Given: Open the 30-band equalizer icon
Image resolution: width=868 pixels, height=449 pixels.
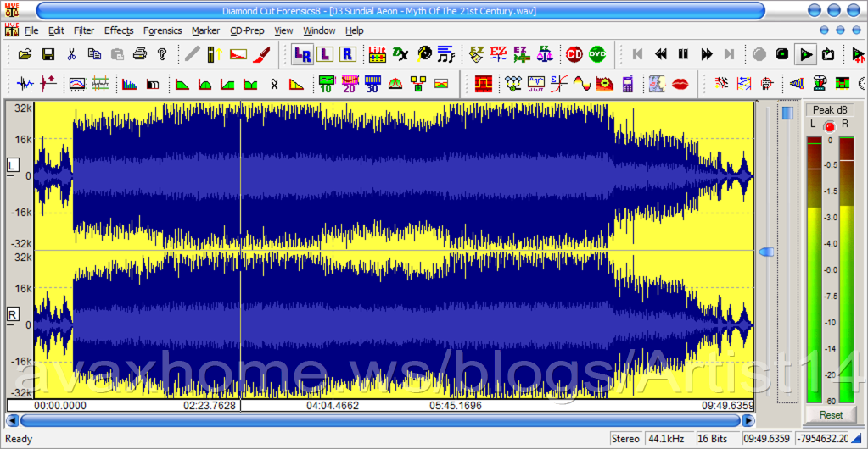Looking at the screenshot, I should pos(372,84).
